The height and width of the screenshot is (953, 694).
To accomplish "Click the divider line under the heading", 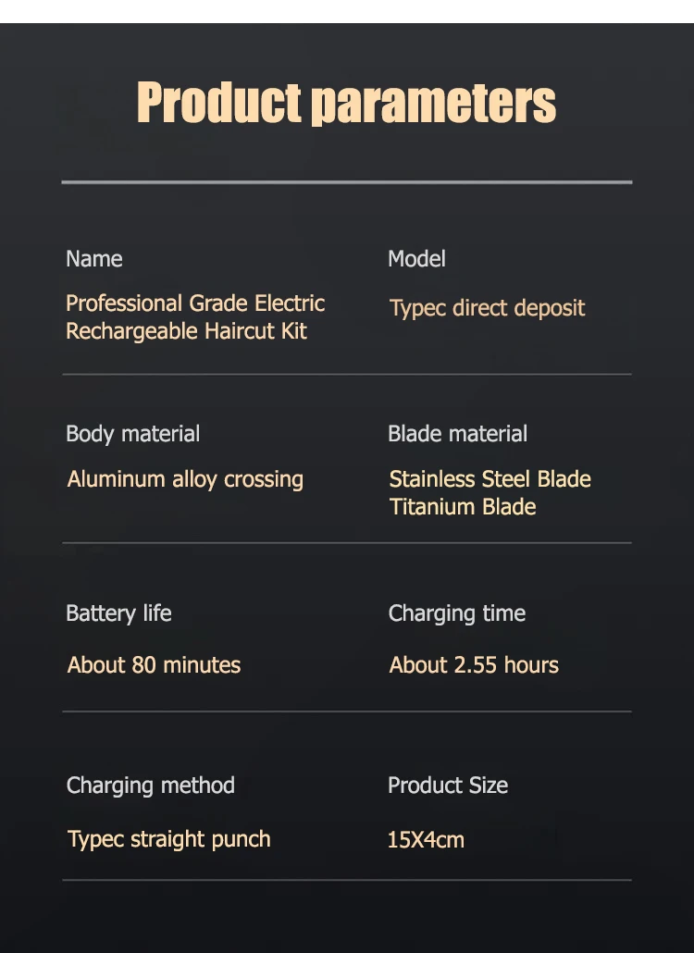I will [x=346, y=182].
